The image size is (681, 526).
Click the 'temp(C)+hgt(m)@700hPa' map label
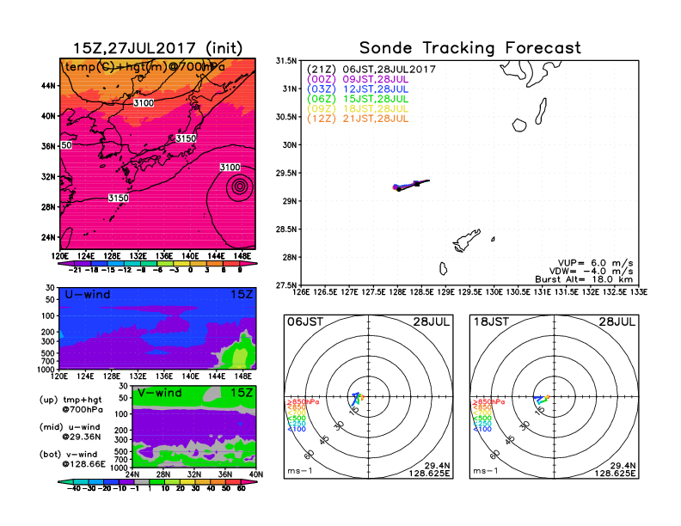145,67
